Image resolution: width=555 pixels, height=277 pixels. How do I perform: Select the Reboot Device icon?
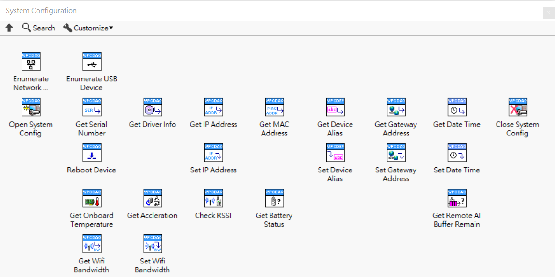pos(92,153)
